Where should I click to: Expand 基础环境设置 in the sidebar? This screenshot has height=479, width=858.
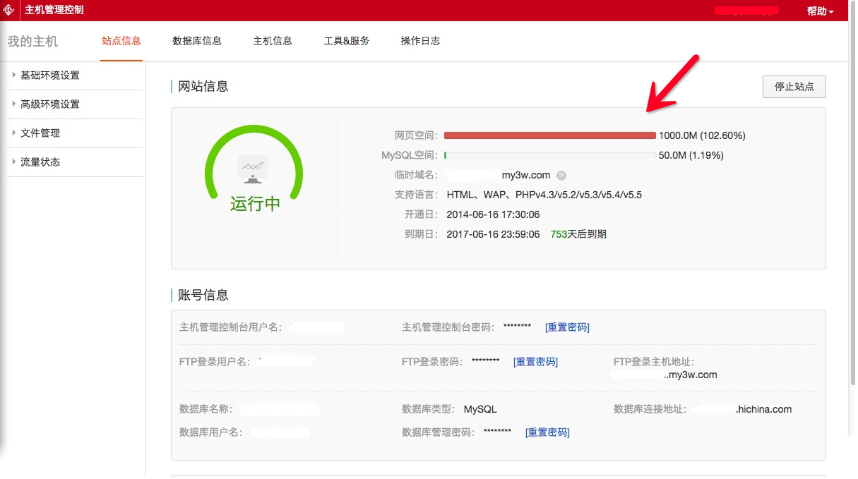(x=49, y=75)
